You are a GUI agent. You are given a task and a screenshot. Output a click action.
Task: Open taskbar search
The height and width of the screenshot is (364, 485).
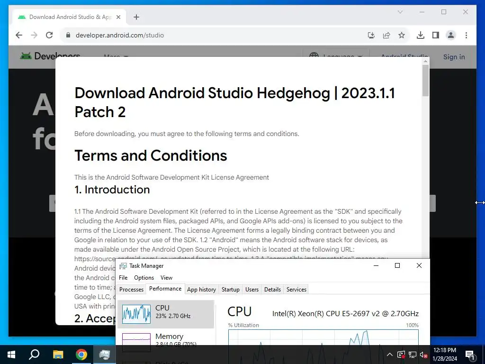tap(34, 355)
